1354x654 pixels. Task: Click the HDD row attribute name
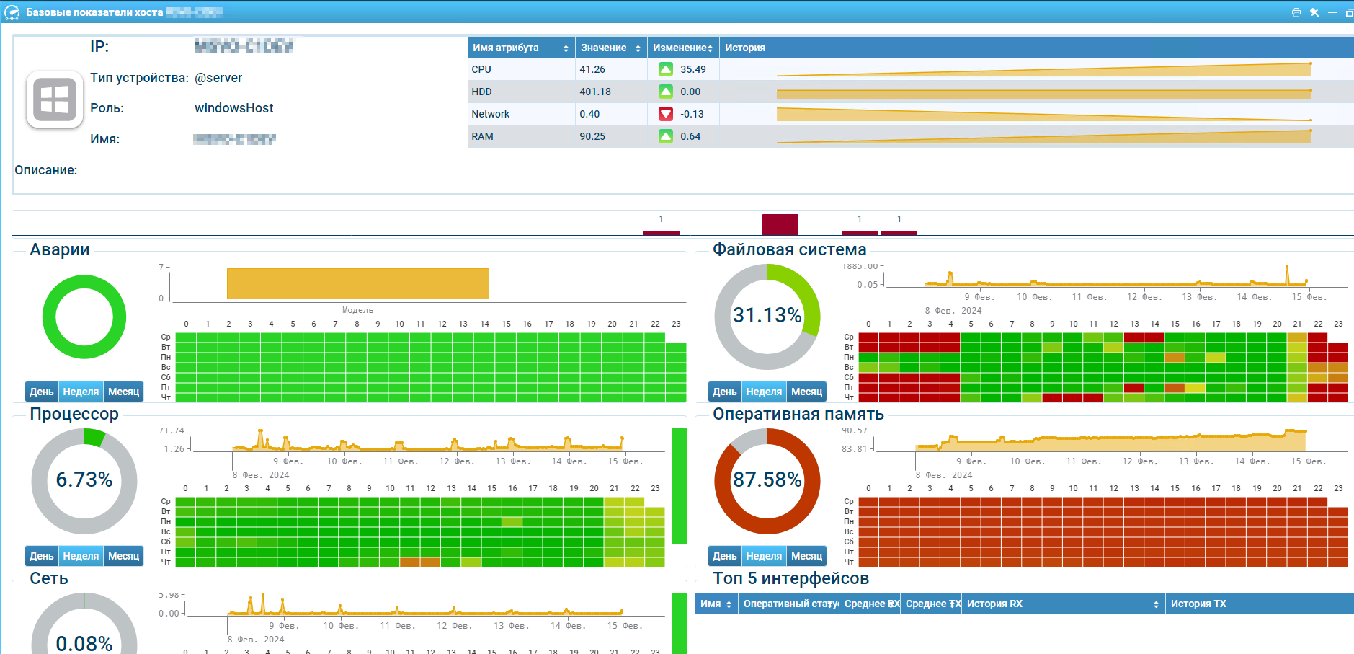tap(481, 92)
